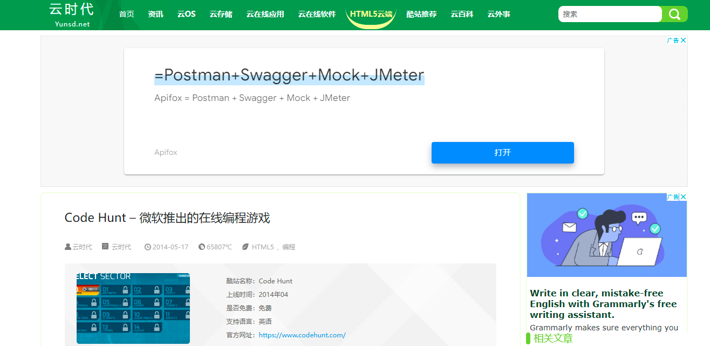This screenshot has width=710, height=346.
Task: Click the 相关文章 section heading
Action: click(554, 338)
